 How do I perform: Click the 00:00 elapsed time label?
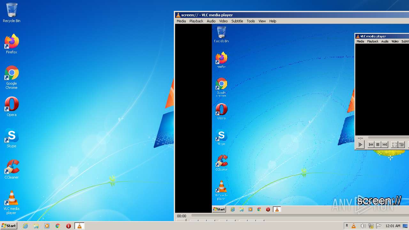(x=181, y=216)
